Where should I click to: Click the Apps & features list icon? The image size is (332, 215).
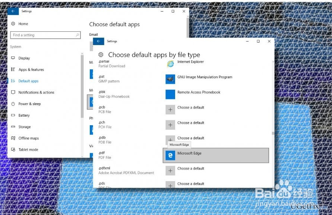coord(13,69)
